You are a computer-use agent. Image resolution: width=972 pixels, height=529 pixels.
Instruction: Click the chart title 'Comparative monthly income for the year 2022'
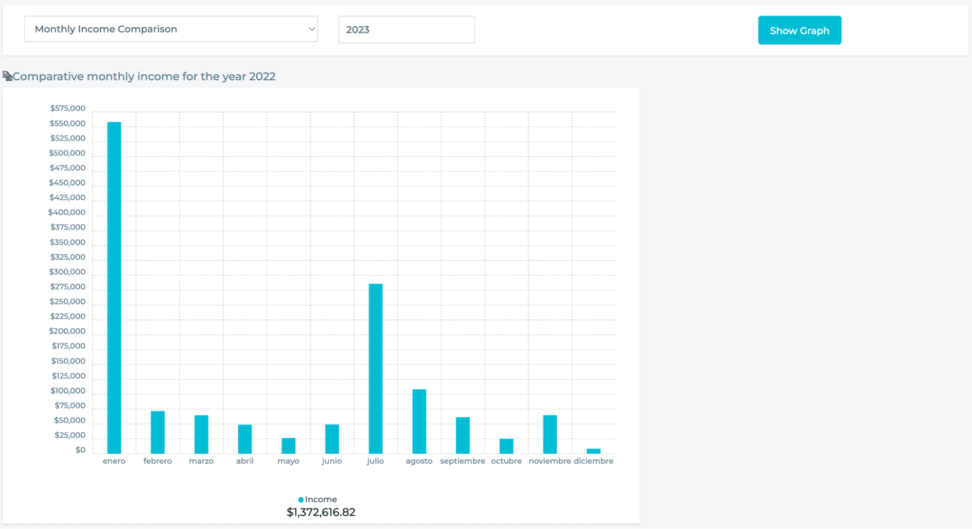(x=144, y=76)
